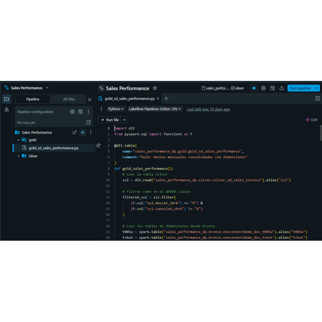Screen dimensions: 322x322
Task: Add new item with plus in file tree
Action: pos(83,132)
